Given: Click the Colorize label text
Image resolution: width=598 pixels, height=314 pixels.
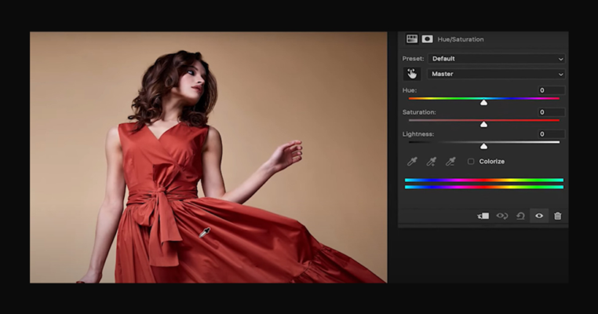Looking at the screenshot, I should [x=491, y=162].
